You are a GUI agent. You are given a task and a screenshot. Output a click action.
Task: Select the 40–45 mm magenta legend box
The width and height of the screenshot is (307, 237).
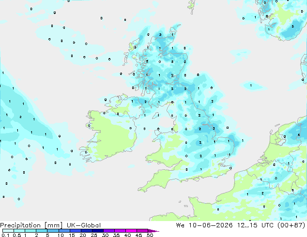pyautogui.click(x=131, y=231)
